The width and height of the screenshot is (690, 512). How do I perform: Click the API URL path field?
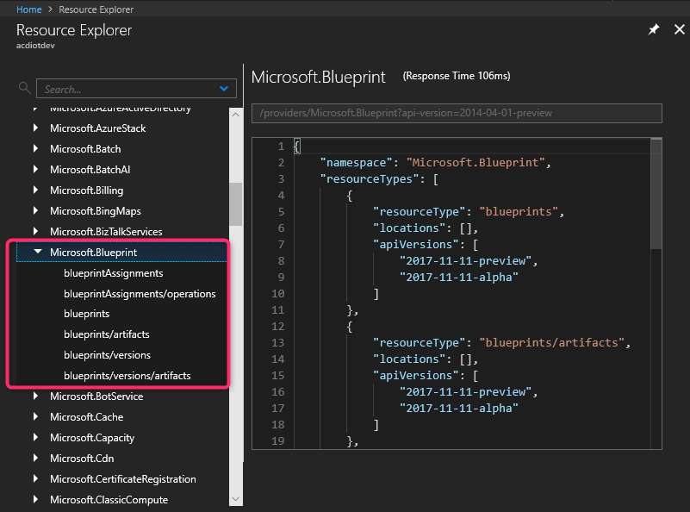[x=456, y=113]
